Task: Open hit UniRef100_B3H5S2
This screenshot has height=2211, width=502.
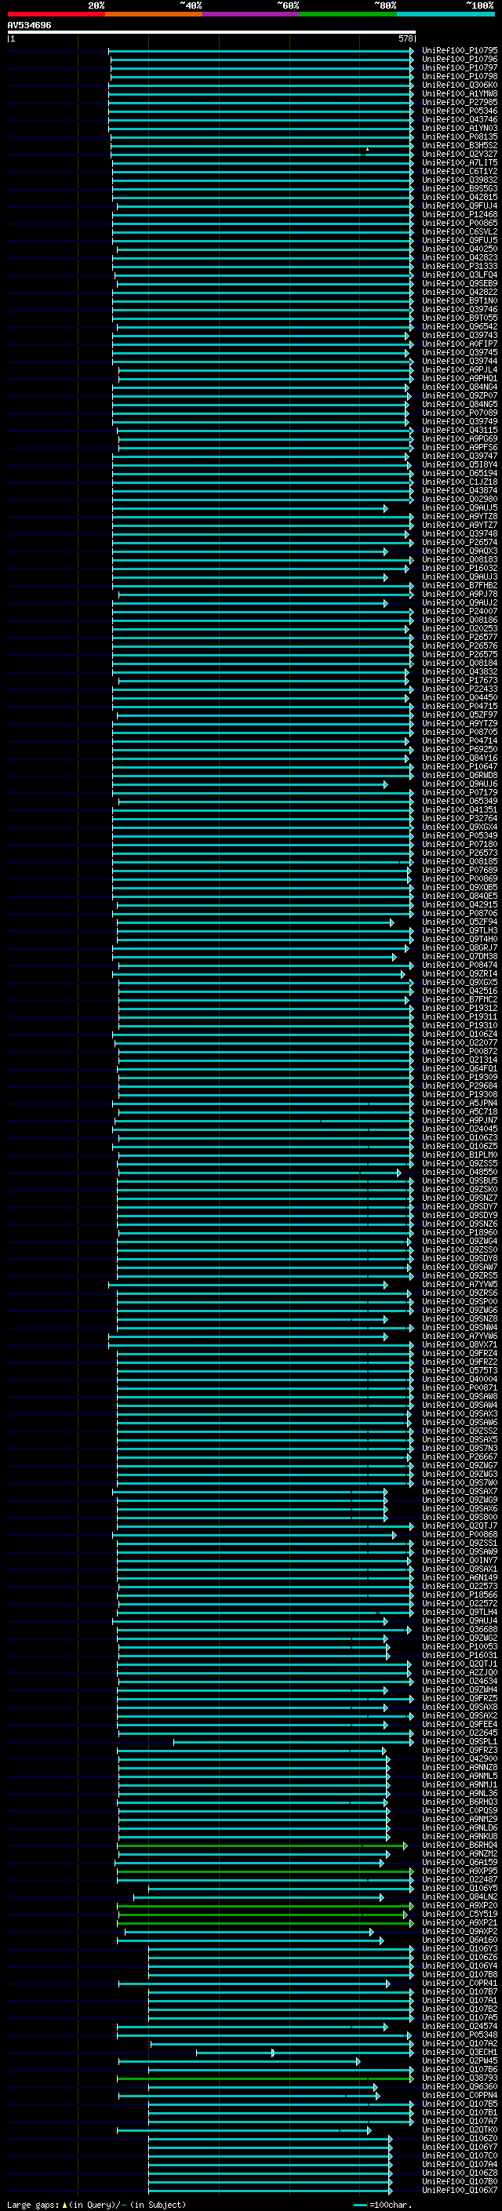Action: coord(459,145)
